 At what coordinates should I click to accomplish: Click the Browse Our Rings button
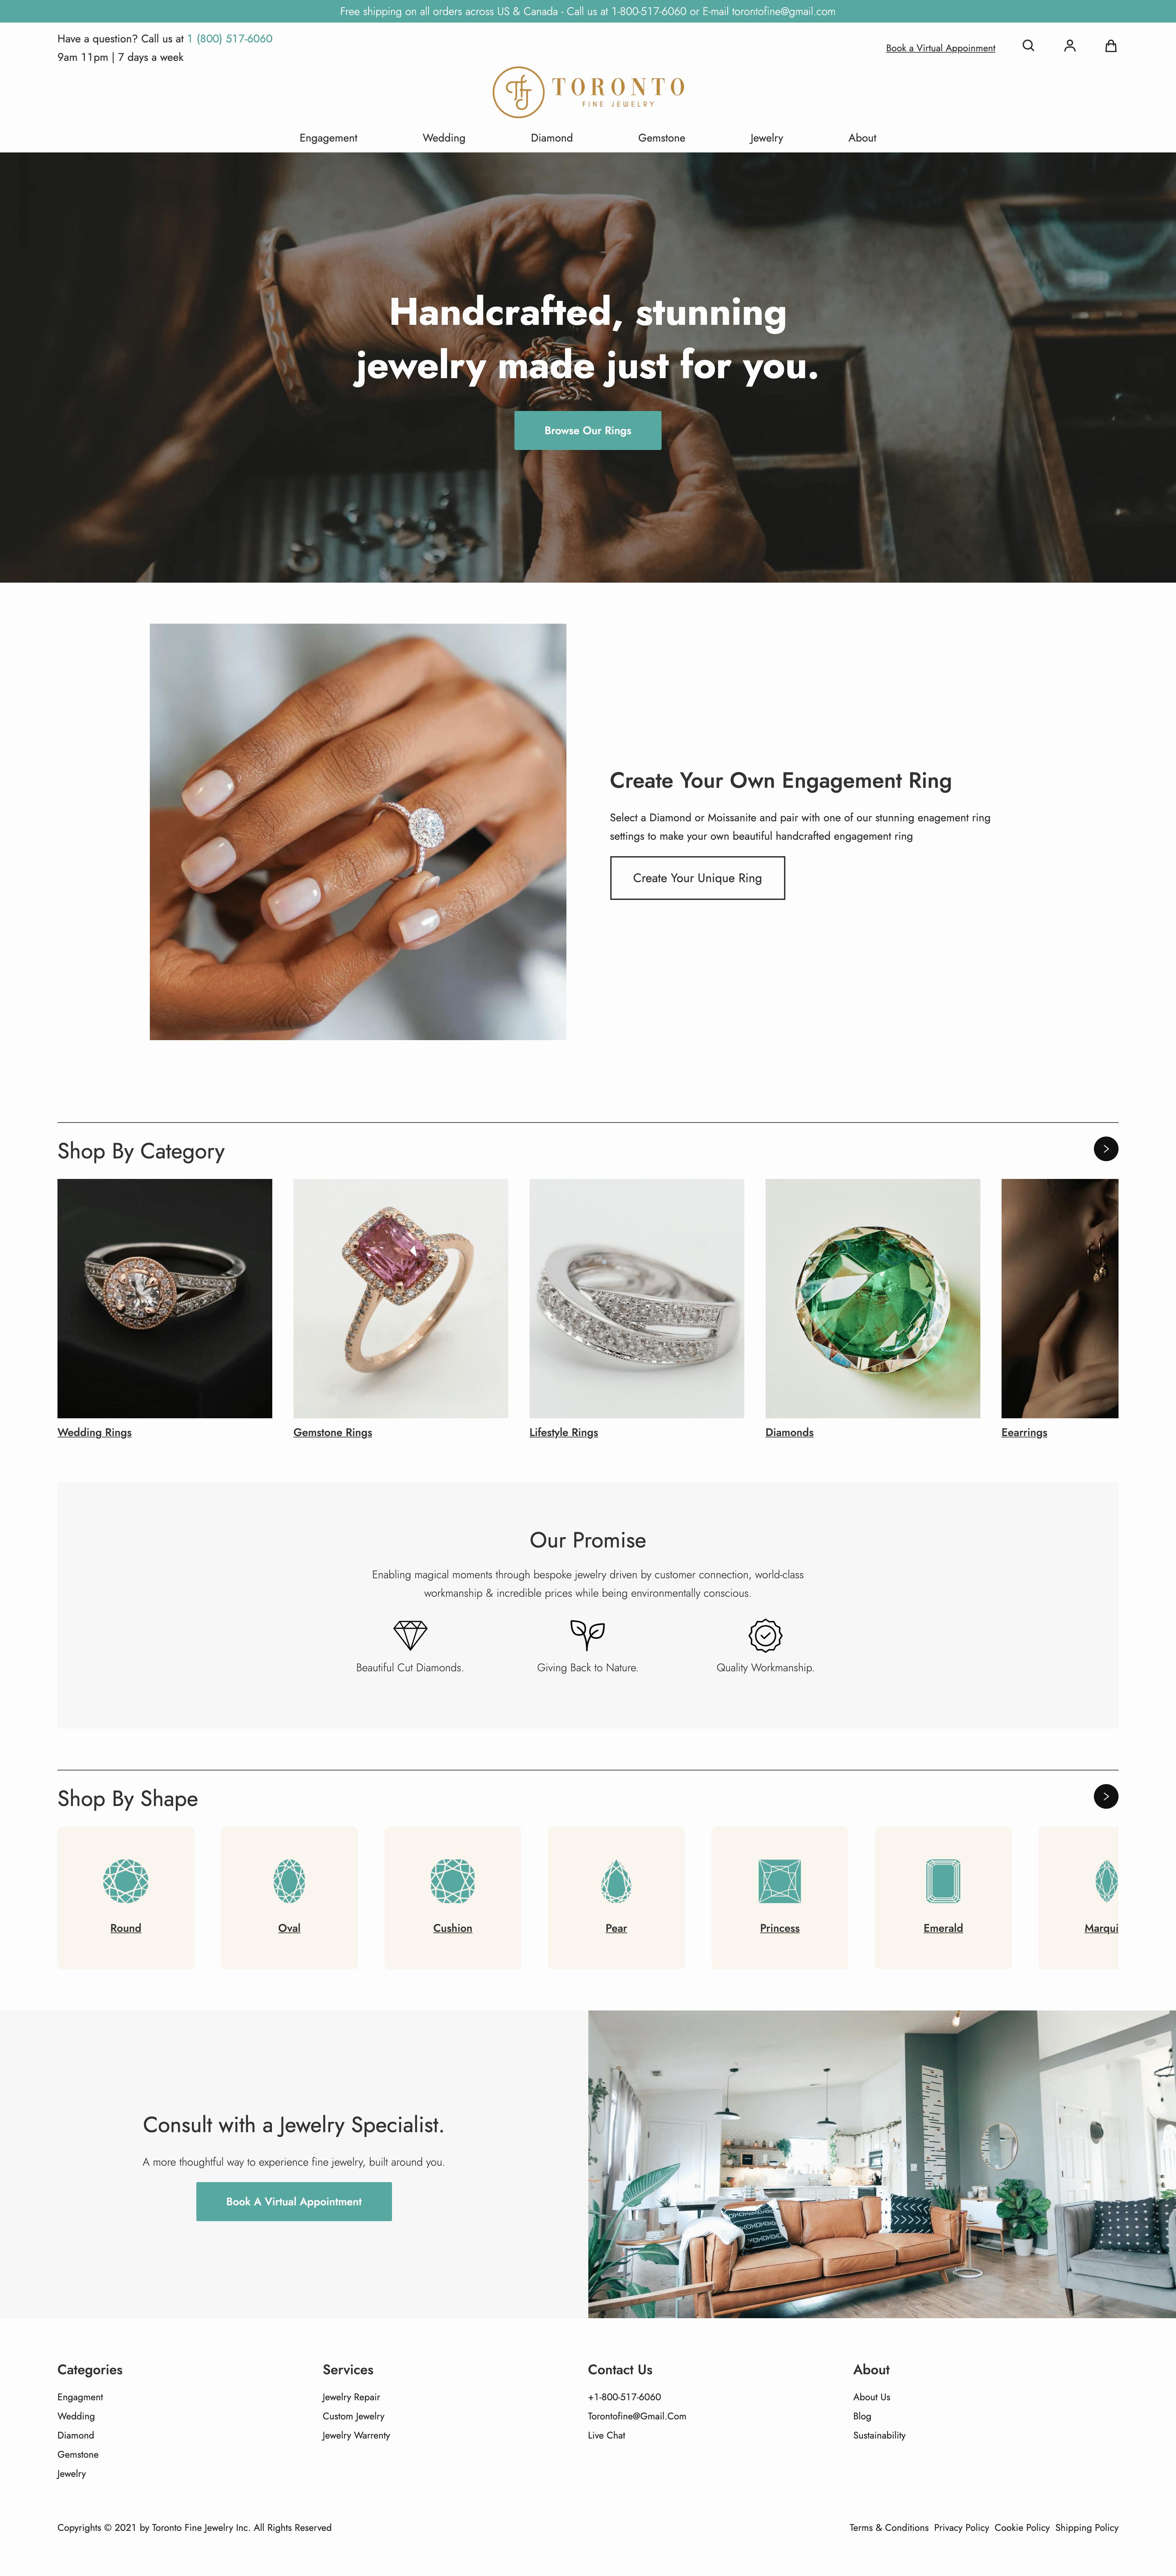588,430
